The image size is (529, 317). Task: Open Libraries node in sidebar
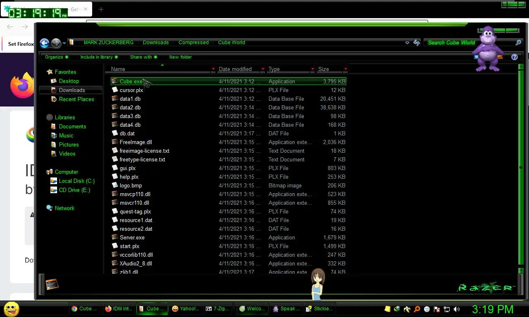click(64, 117)
